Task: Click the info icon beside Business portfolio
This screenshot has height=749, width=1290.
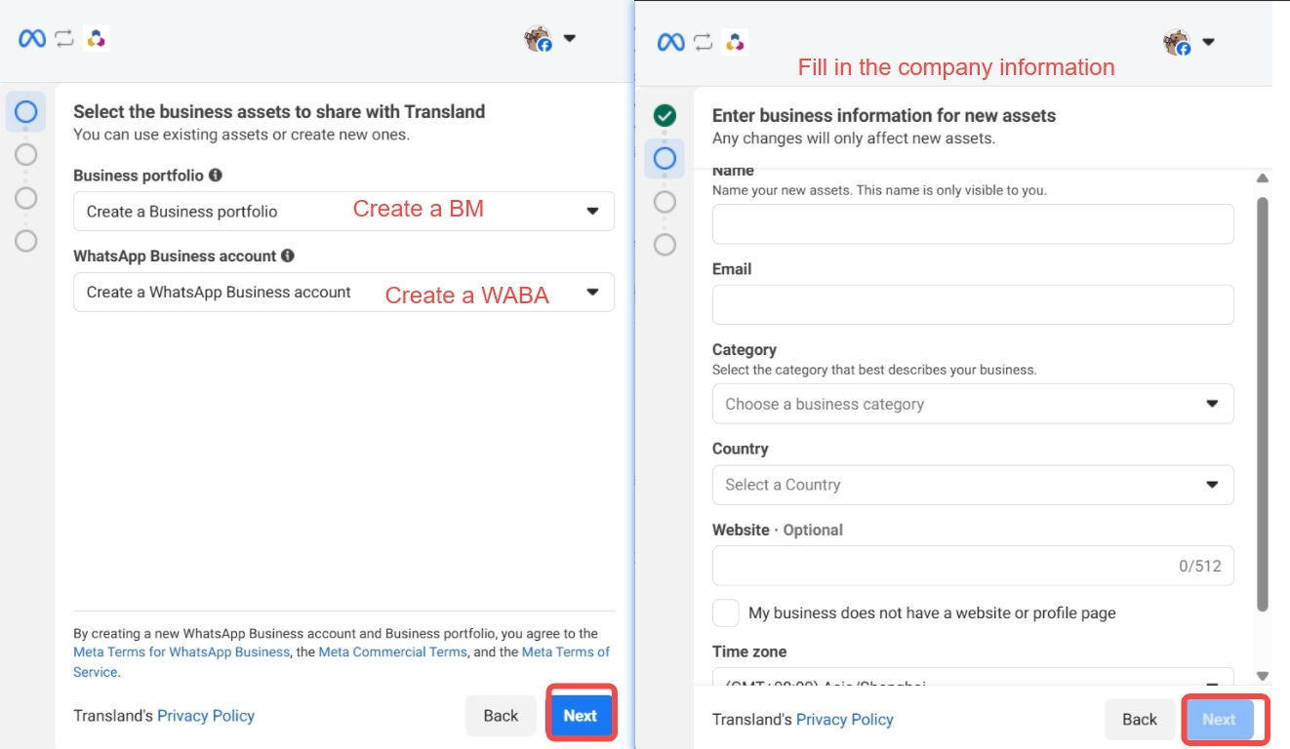Action: tap(216, 176)
